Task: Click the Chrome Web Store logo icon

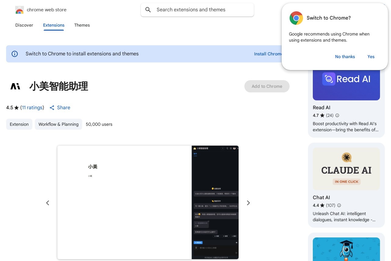Action: click(19, 10)
